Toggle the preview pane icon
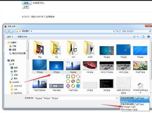 click(x=143, y=36)
